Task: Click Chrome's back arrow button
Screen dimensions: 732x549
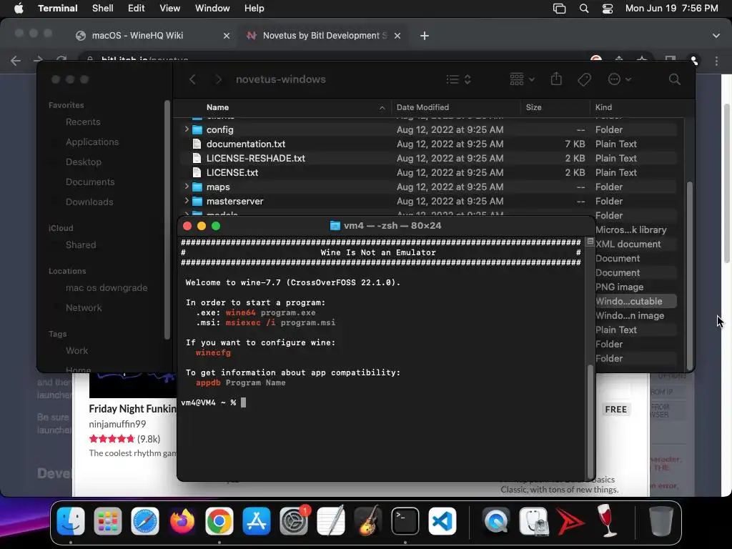Action: tap(16, 61)
